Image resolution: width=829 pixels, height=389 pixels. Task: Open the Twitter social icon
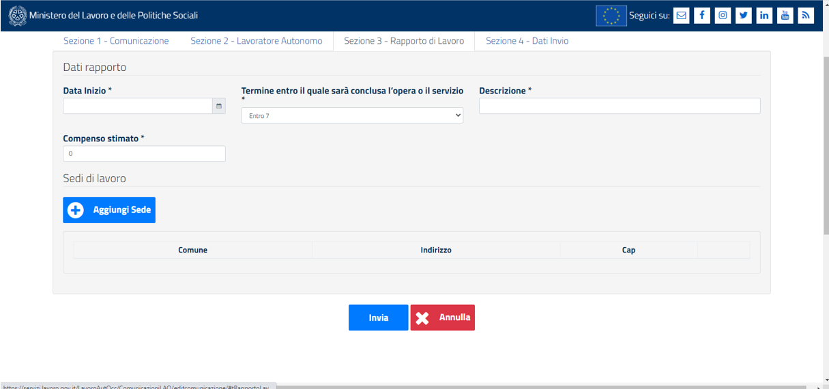coord(744,16)
